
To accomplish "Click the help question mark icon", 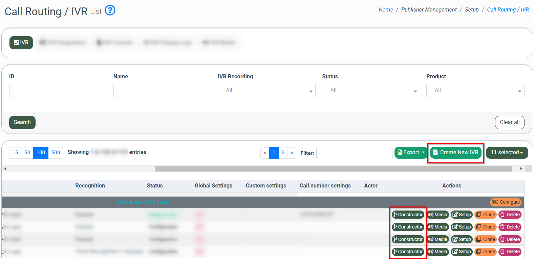I will tap(110, 11).
